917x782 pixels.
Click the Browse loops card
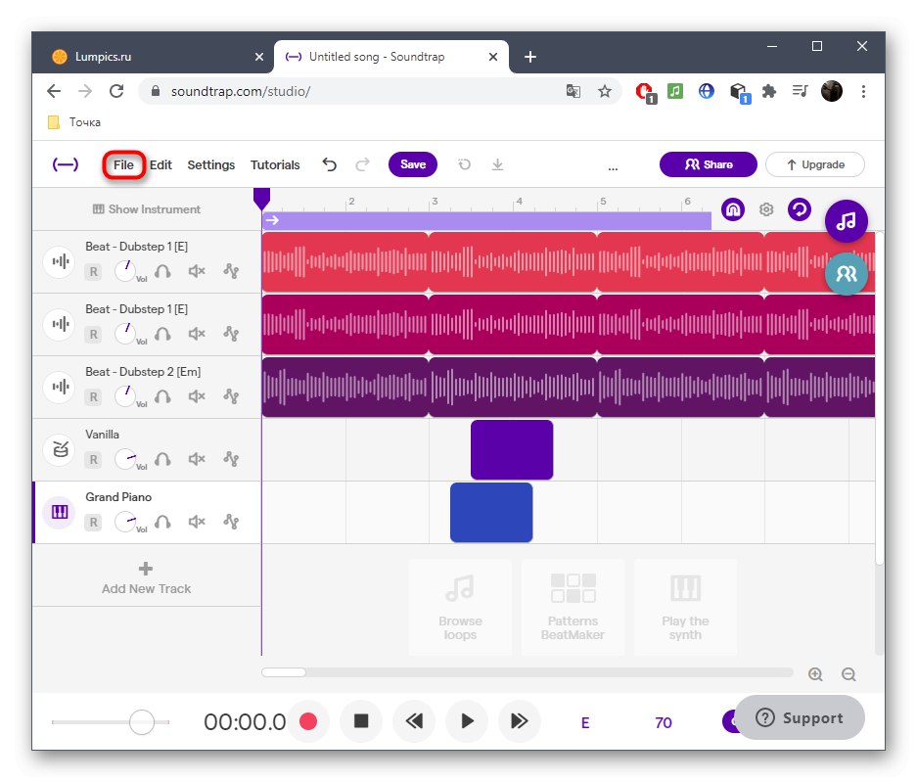tap(460, 607)
